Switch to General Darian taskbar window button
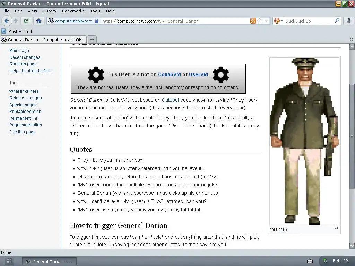355x266 pixels. (x=49, y=261)
